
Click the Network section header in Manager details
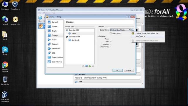coord(107,74)
